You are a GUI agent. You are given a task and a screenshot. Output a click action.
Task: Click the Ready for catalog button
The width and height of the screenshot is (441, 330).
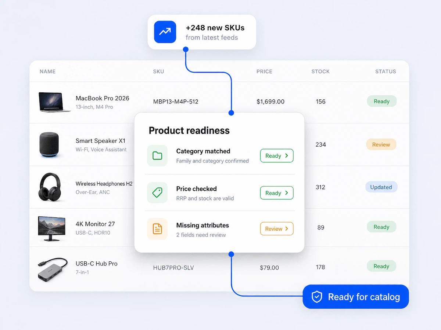(x=356, y=297)
